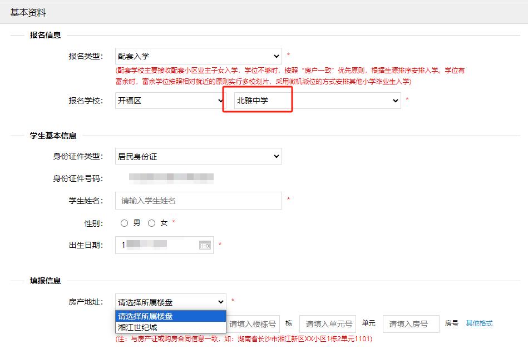Expand the 开福区 district dropdown

[169, 101]
